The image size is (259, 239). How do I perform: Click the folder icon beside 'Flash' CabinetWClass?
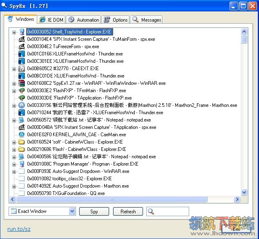click(x=22, y=149)
